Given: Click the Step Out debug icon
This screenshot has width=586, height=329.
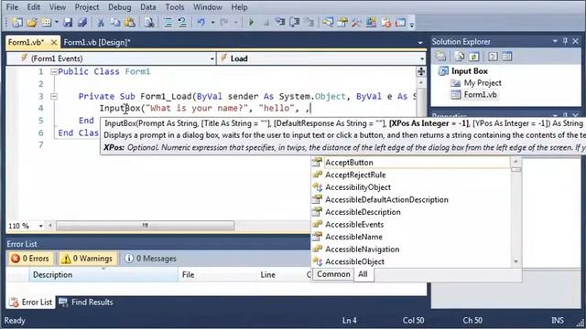Looking at the screenshot, I should tap(309, 22).
